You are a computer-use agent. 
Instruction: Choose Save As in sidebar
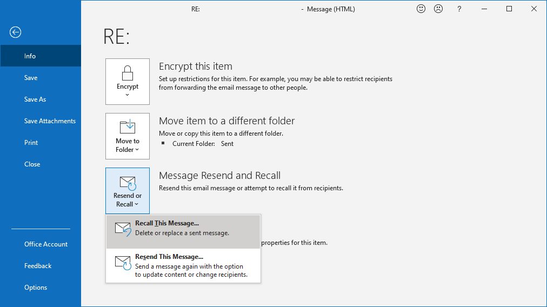click(x=35, y=99)
